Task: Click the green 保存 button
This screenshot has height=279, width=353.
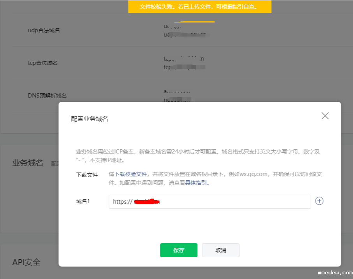Action: (179, 250)
